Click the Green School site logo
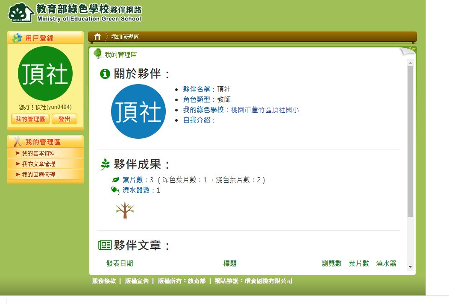This screenshot has height=304, width=449. coord(75,13)
